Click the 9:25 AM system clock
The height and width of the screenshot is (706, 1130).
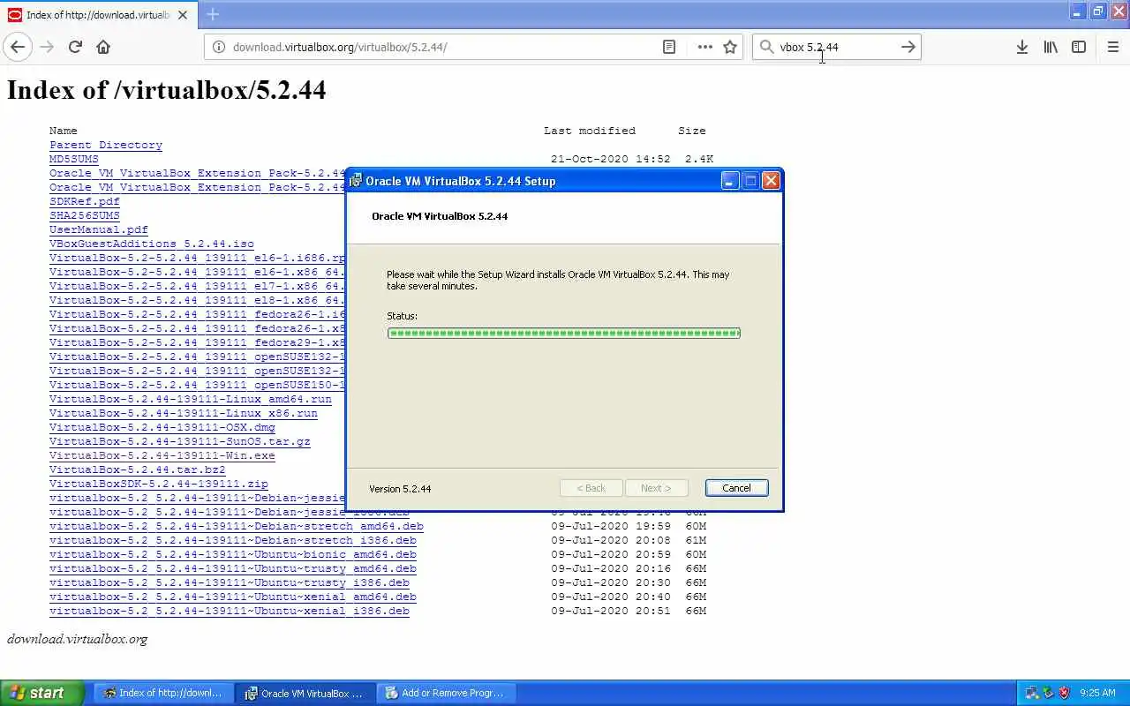[1097, 693]
